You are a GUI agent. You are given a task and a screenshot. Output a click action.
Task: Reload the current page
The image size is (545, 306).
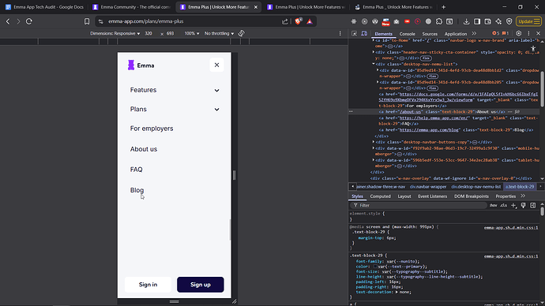(x=29, y=21)
